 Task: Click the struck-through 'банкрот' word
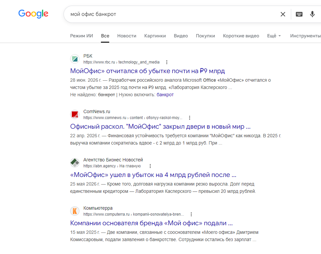tap(107, 95)
